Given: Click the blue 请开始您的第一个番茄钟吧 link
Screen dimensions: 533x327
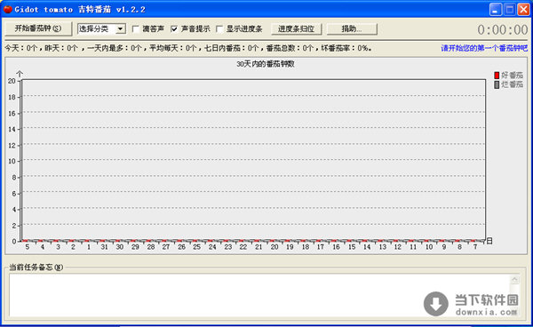Looking at the screenshot, I should [484, 48].
